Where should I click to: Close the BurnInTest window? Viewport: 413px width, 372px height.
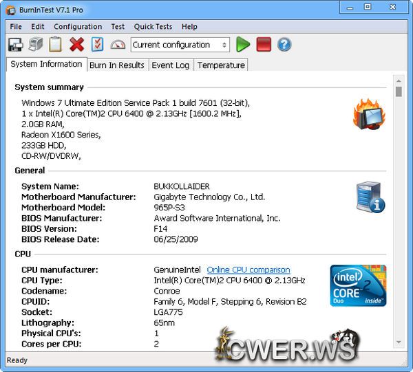pyautogui.click(x=393, y=7)
